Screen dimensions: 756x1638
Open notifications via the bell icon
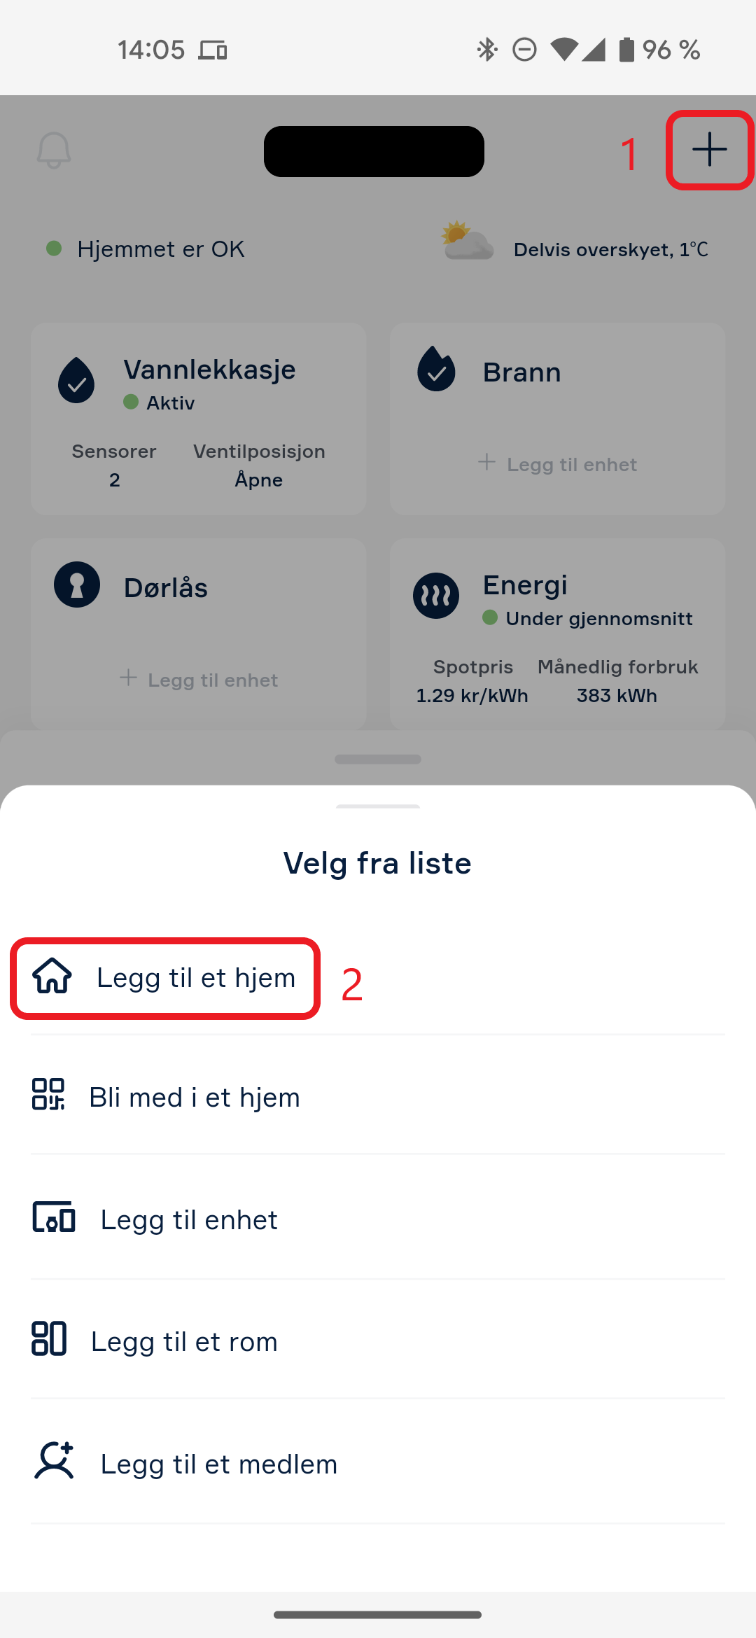click(x=54, y=150)
